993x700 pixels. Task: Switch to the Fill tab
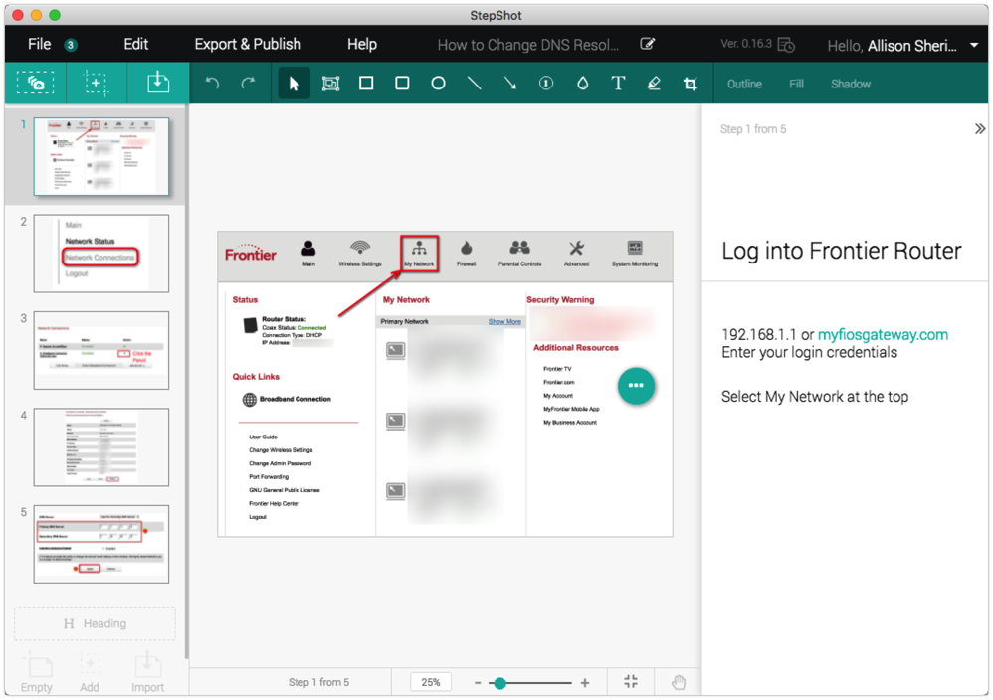pos(796,84)
